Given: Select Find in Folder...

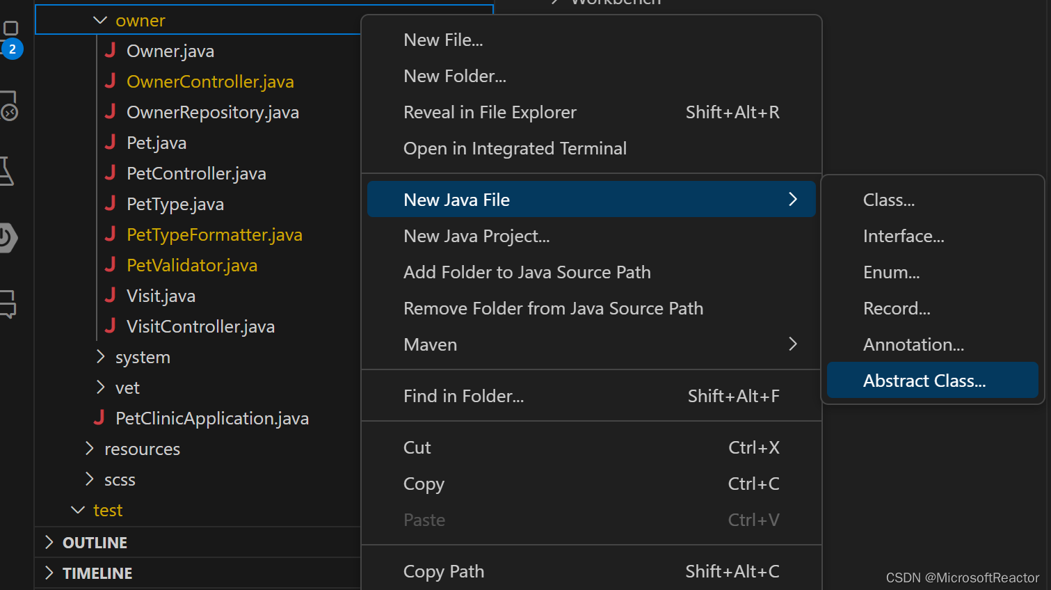Looking at the screenshot, I should click(x=591, y=396).
